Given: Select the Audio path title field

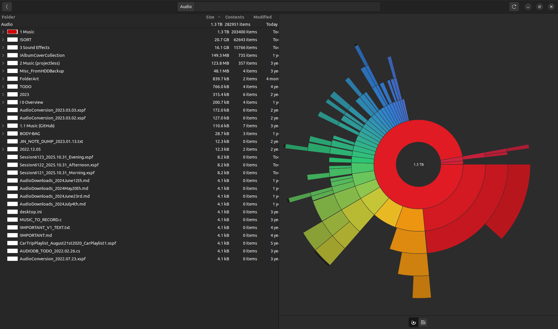Looking at the screenshot, I should click(186, 6).
